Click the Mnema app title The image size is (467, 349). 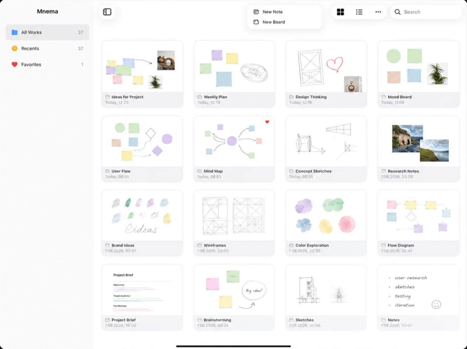click(x=47, y=11)
